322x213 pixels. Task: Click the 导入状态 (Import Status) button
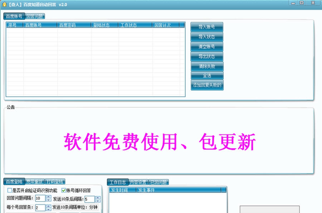207,37
